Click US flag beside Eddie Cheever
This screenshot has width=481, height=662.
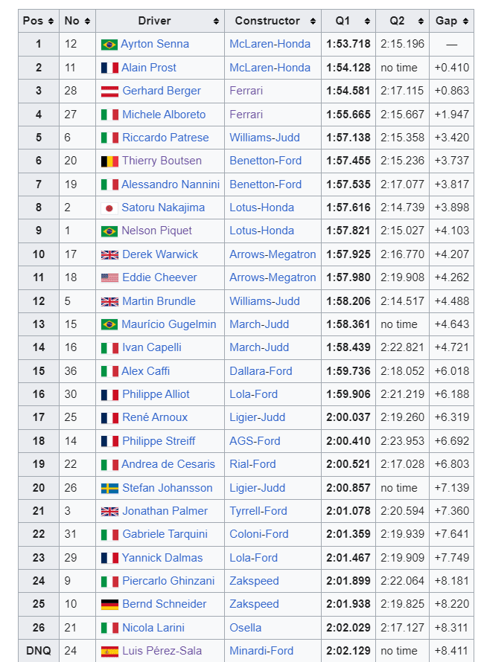[109, 277]
